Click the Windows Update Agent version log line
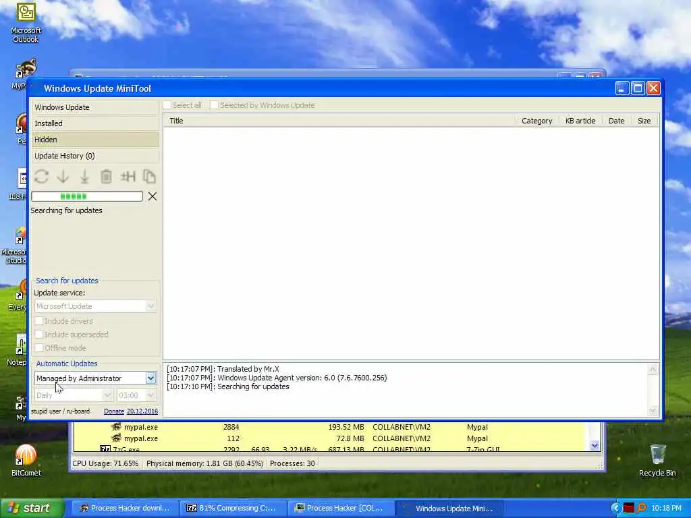 pyautogui.click(x=277, y=378)
